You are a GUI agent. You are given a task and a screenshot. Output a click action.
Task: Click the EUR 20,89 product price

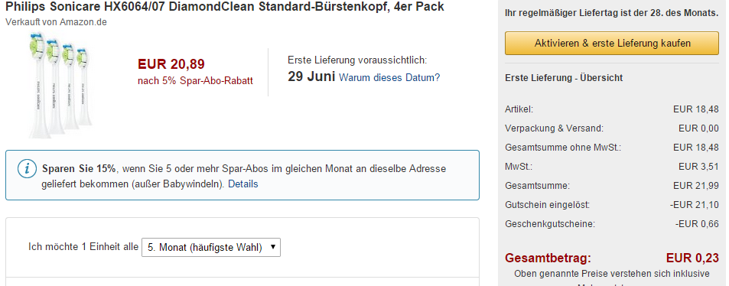(171, 64)
